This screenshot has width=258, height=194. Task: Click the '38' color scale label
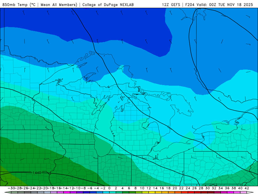point(233,188)
